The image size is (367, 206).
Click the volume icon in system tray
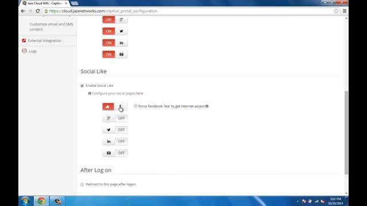[322, 201]
